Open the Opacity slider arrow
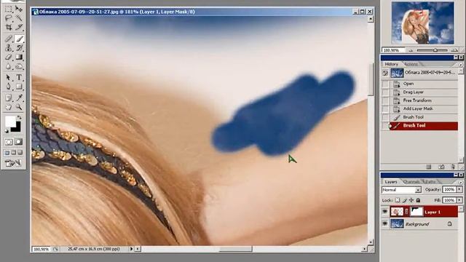This screenshot has height=262, width=466. (459, 189)
